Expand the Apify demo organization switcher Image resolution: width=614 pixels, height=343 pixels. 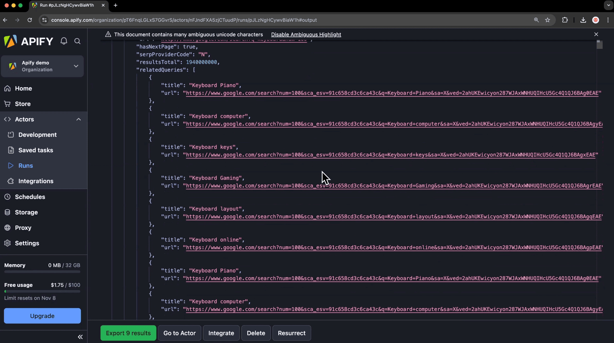click(x=42, y=66)
